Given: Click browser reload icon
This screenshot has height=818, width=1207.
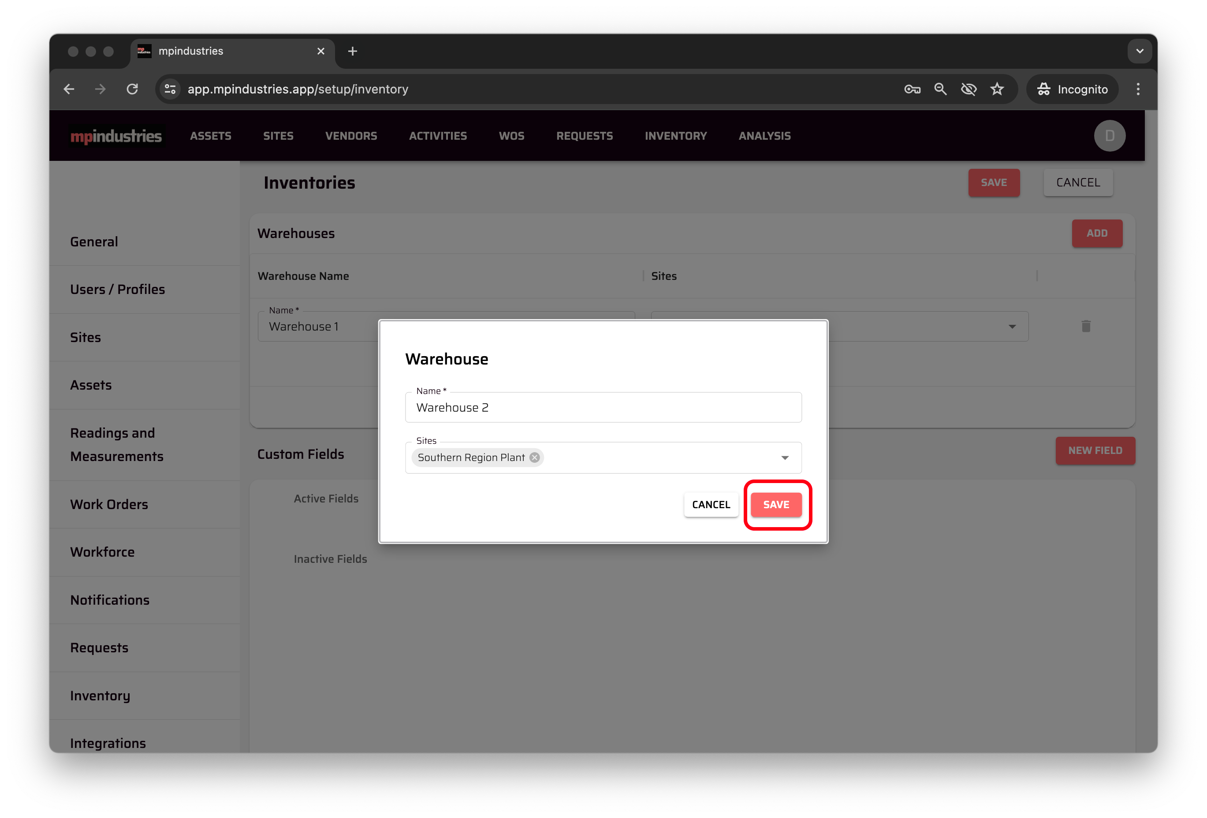Looking at the screenshot, I should (132, 89).
